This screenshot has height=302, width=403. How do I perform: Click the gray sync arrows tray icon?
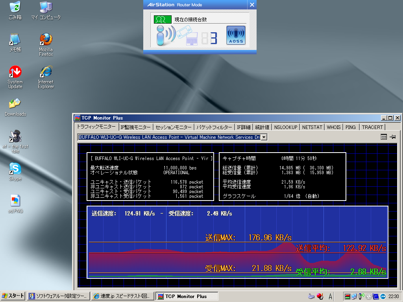click(368, 296)
